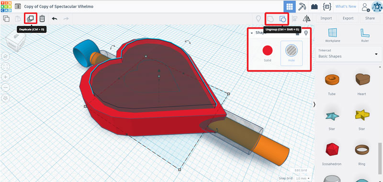Set shape to Solid
The height and width of the screenshot is (182, 383).
pos(268,53)
